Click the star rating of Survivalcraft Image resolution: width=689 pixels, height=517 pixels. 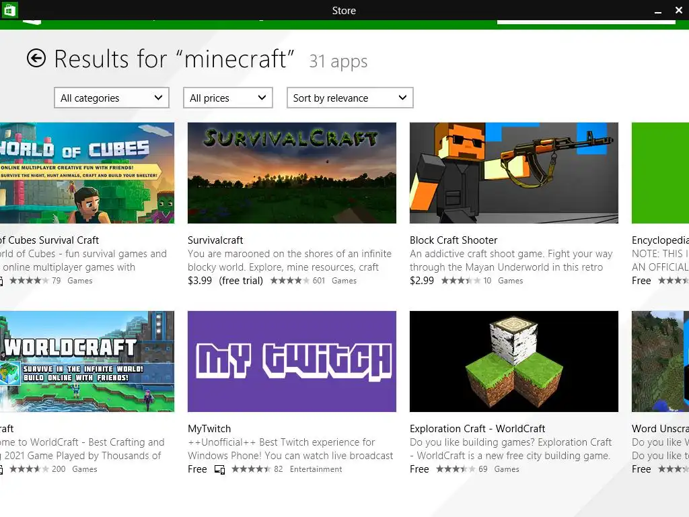[x=289, y=281]
